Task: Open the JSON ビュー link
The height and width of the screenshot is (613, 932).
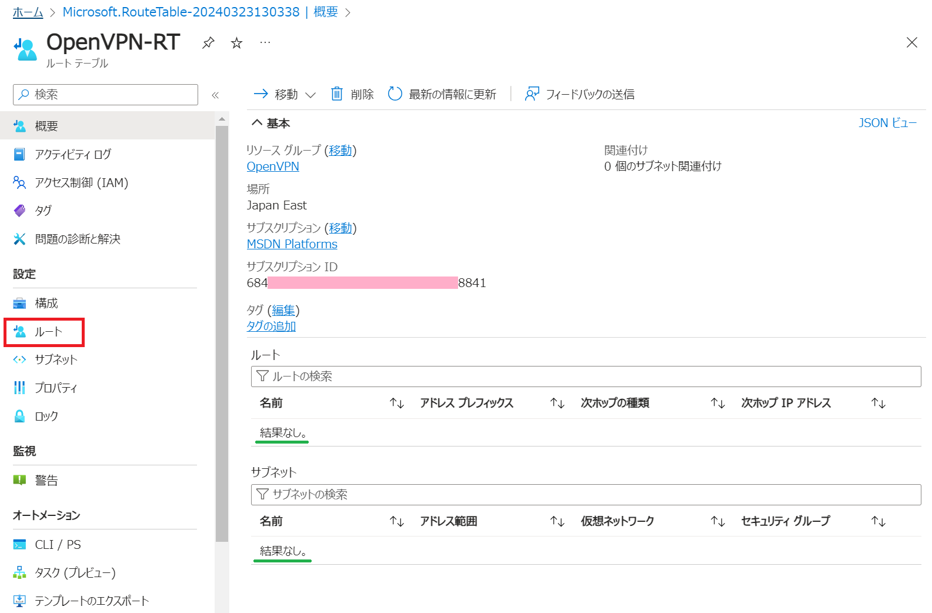Action: click(x=887, y=123)
